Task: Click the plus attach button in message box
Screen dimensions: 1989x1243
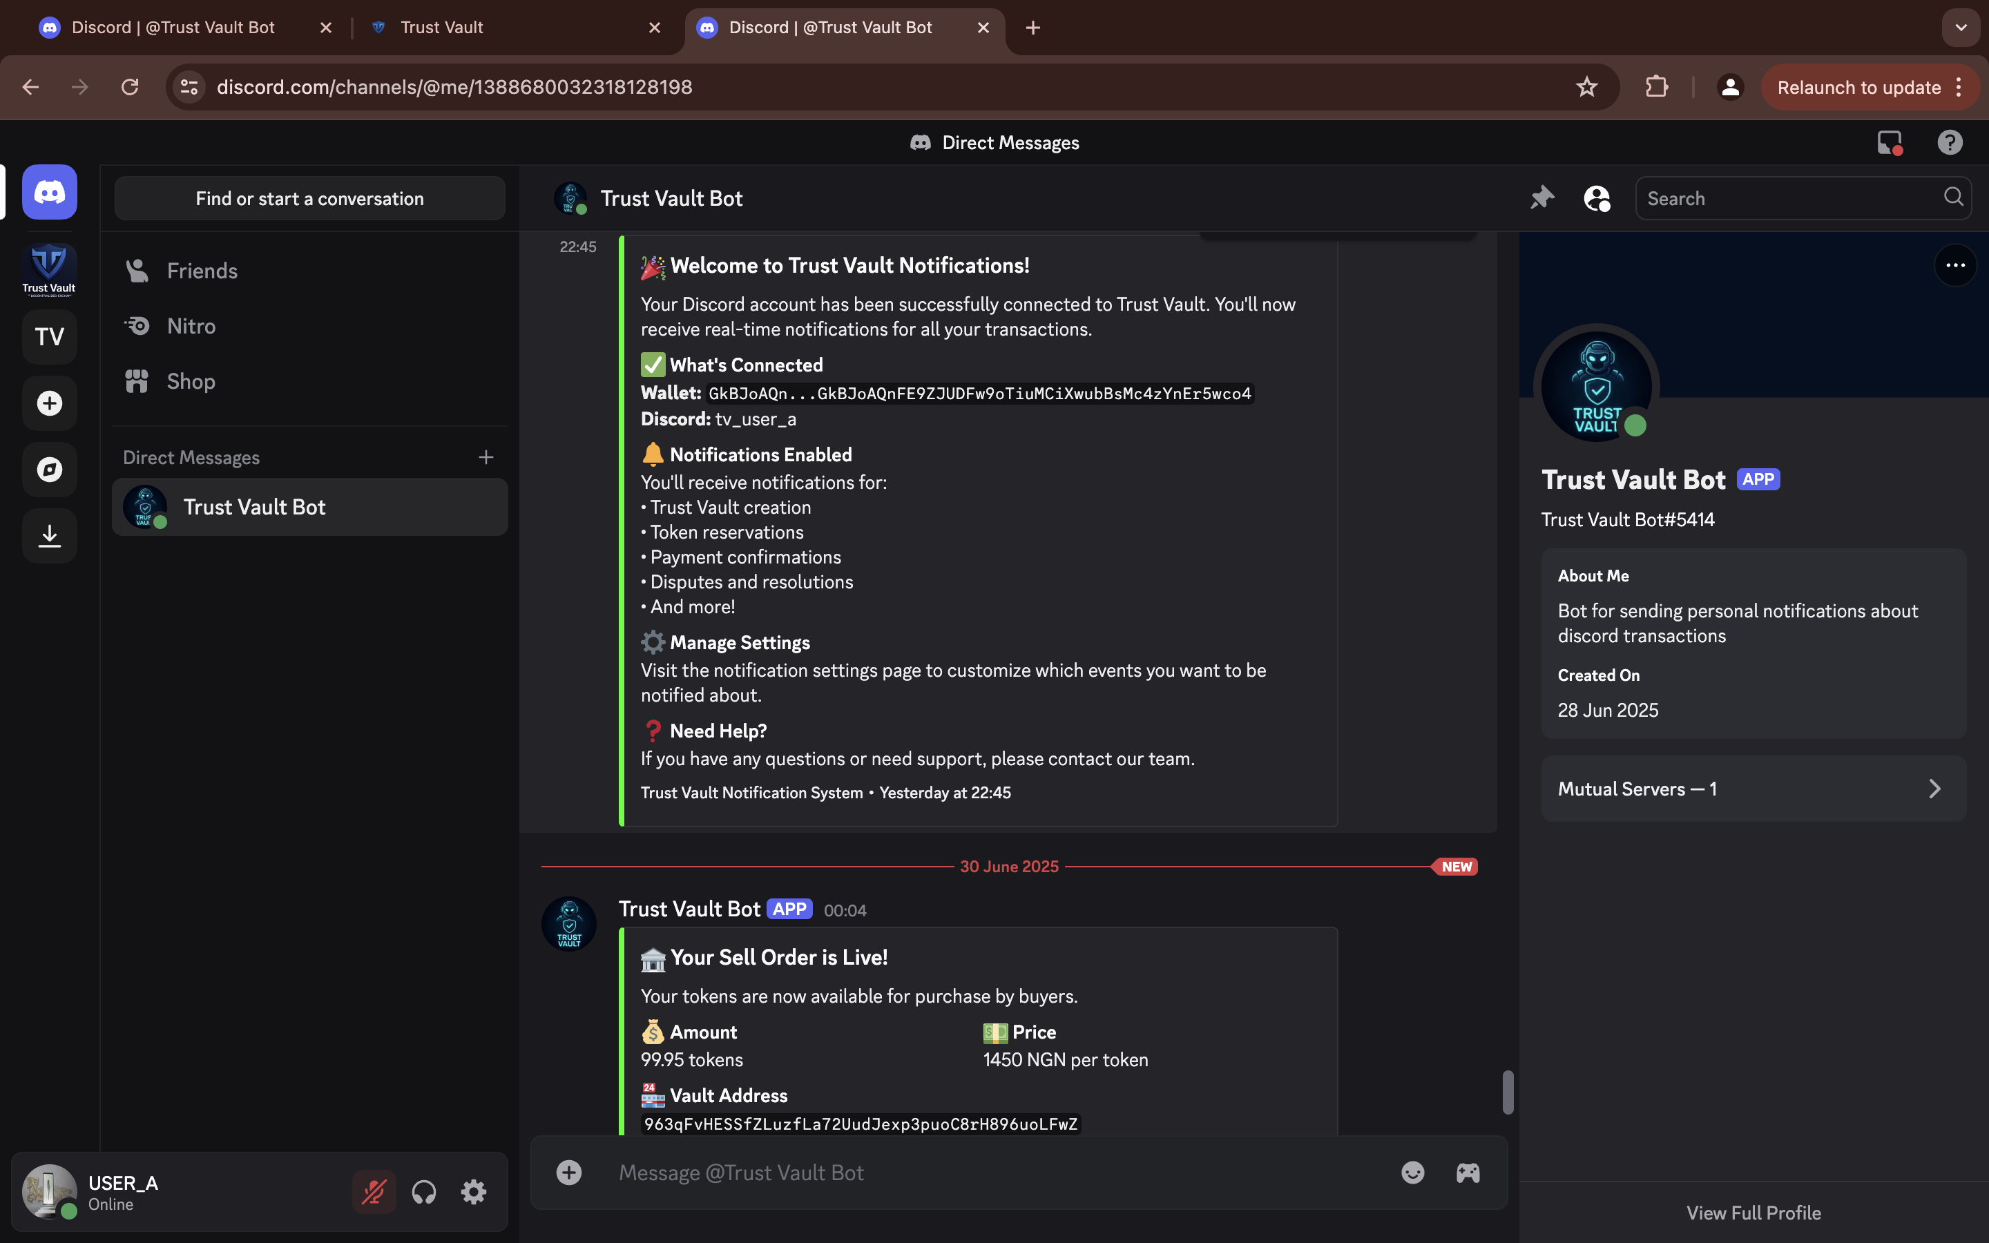Action: (x=569, y=1173)
